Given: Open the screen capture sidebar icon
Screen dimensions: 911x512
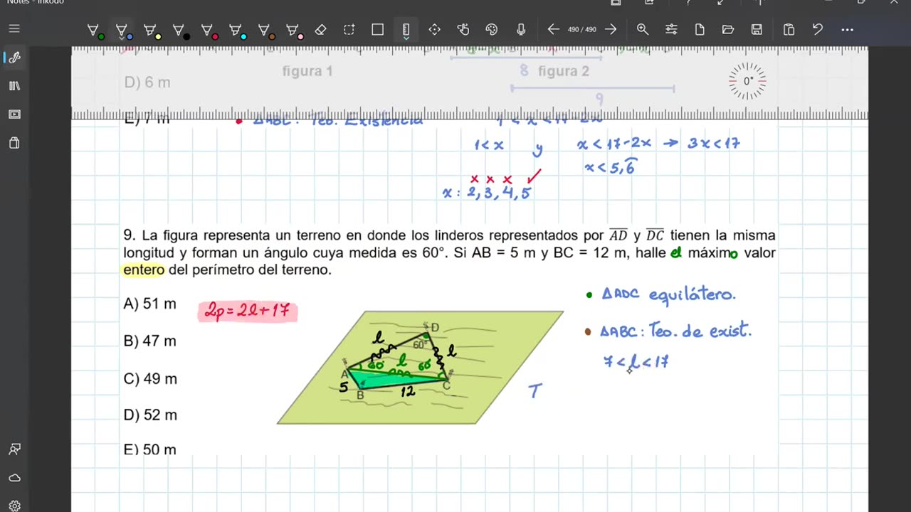Looking at the screenshot, I should pyautogui.click(x=14, y=114).
